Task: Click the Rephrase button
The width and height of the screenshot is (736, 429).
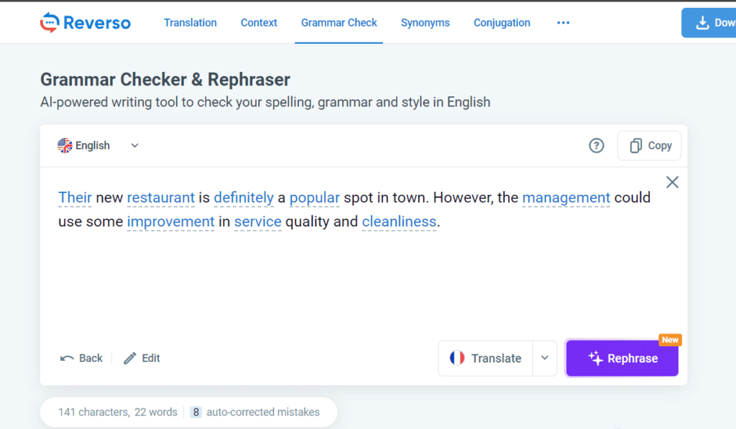Action: 622,358
